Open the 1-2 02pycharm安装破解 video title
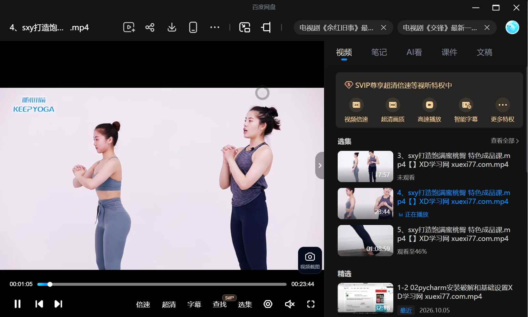This screenshot has height=317, width=528. pyautogui.click(x=455, y=292)
